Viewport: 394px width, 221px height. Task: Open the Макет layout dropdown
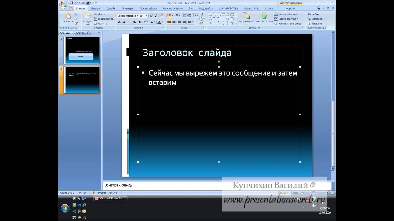pos(100,14)
